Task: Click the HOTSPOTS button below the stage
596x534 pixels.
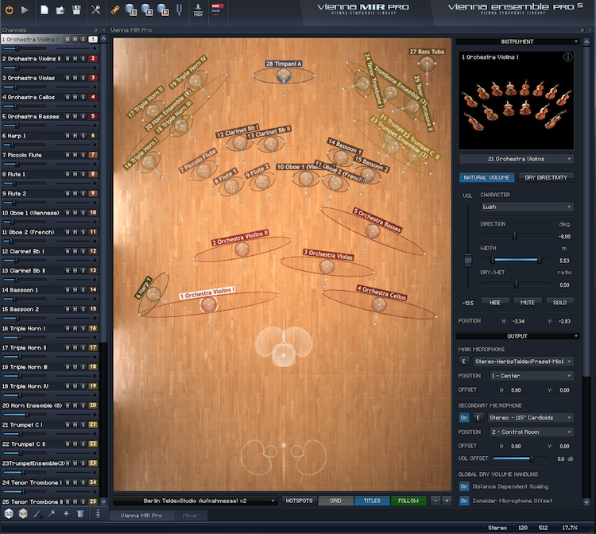Action: [x=300, y=501]
